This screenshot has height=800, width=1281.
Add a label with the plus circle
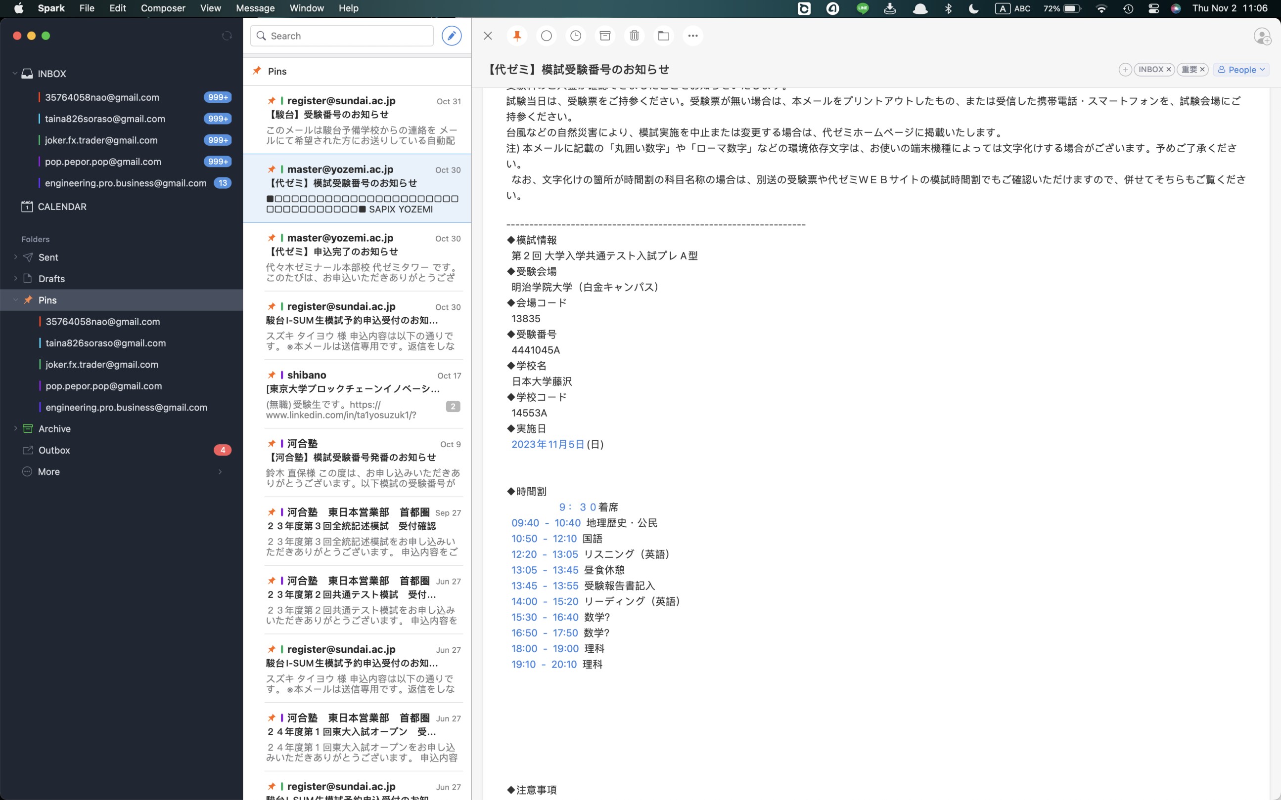[x=1125, y=69]
